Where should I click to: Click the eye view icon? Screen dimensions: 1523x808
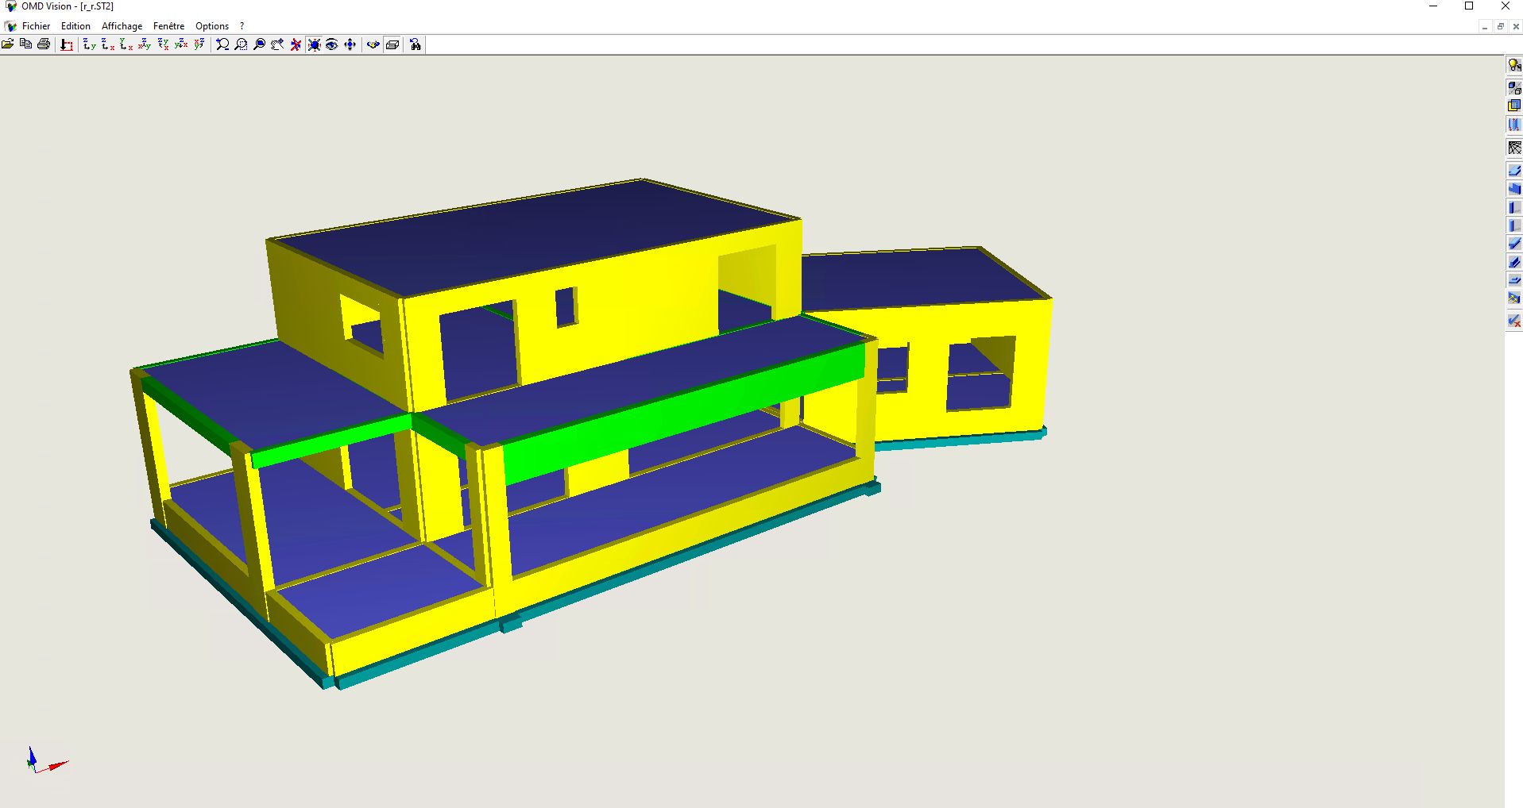coord(332,44)
